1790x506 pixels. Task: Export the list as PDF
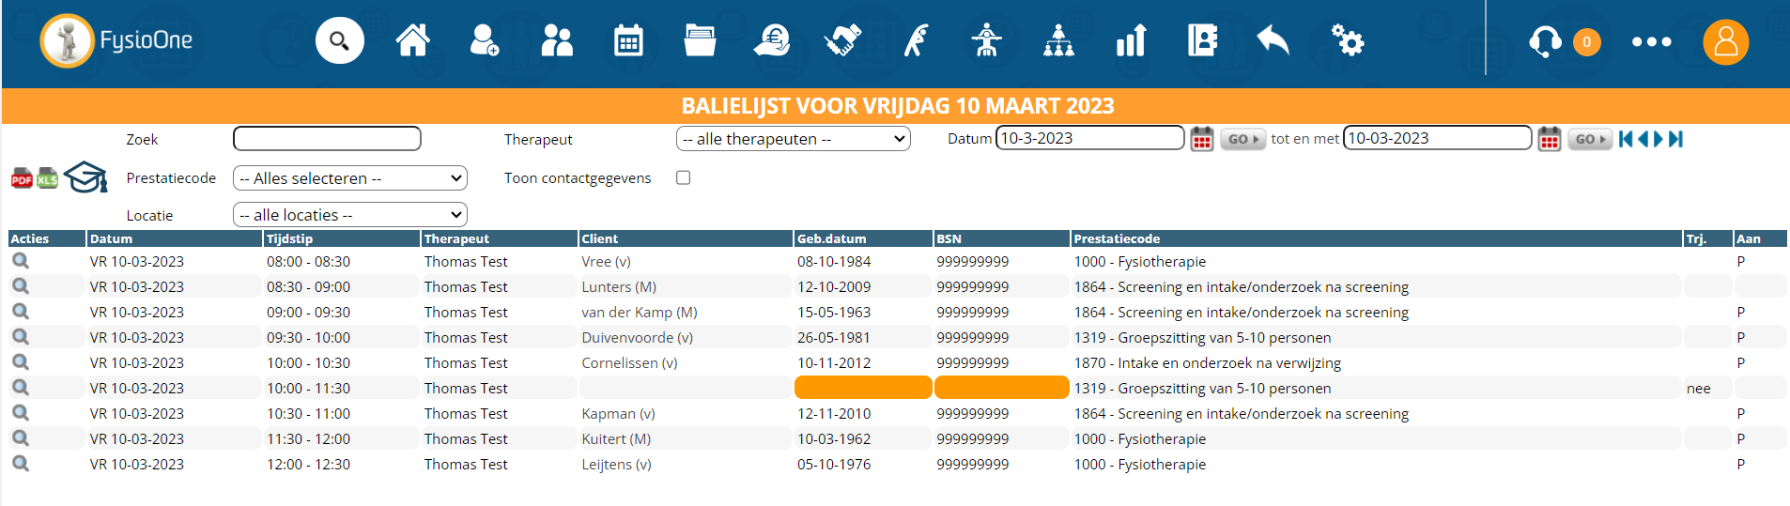coord(22,178)
